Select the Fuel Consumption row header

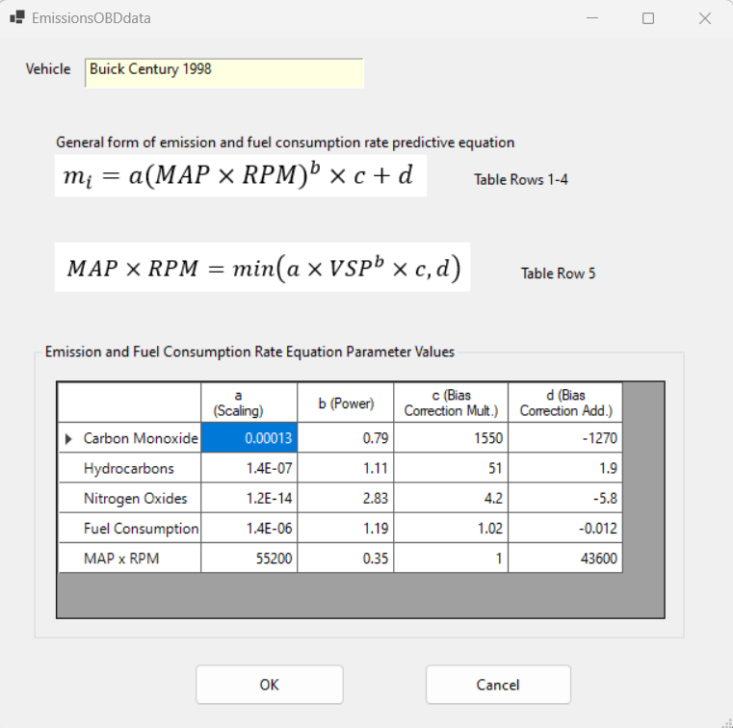[130, 528]
